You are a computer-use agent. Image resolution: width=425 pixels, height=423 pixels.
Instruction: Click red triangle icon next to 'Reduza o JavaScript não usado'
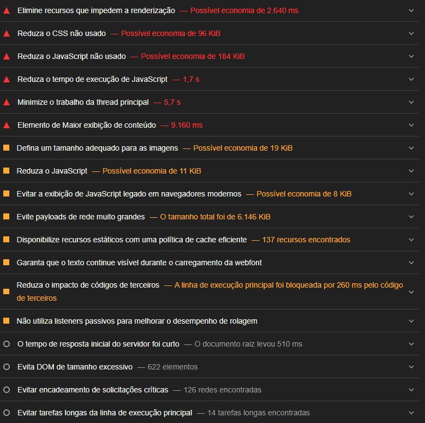point(7,56)
